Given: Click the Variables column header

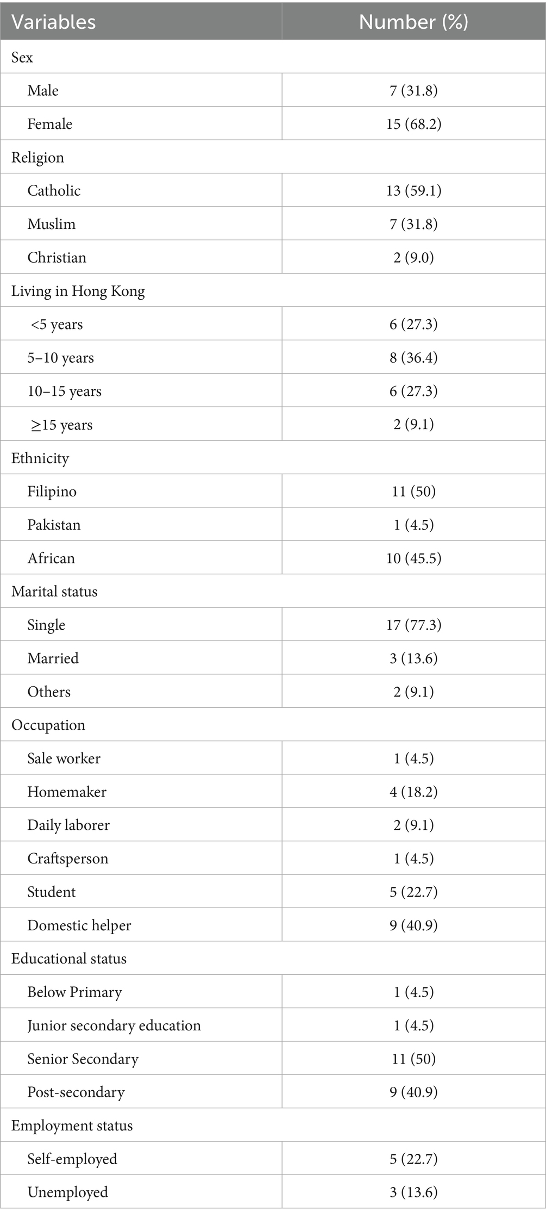Looking at the screenshot, I should [53, 22].
